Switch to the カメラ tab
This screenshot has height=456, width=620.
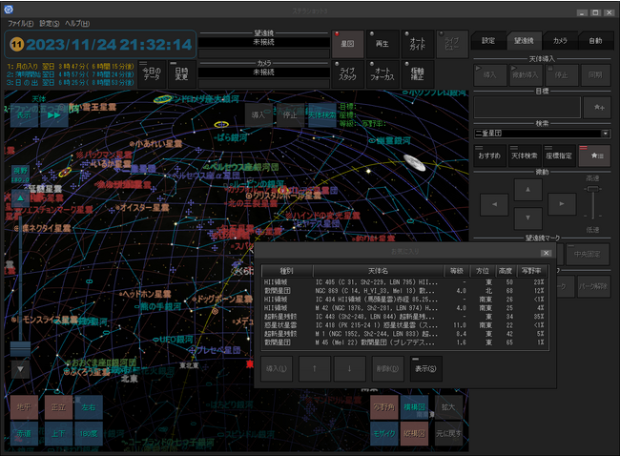(560, 40)
